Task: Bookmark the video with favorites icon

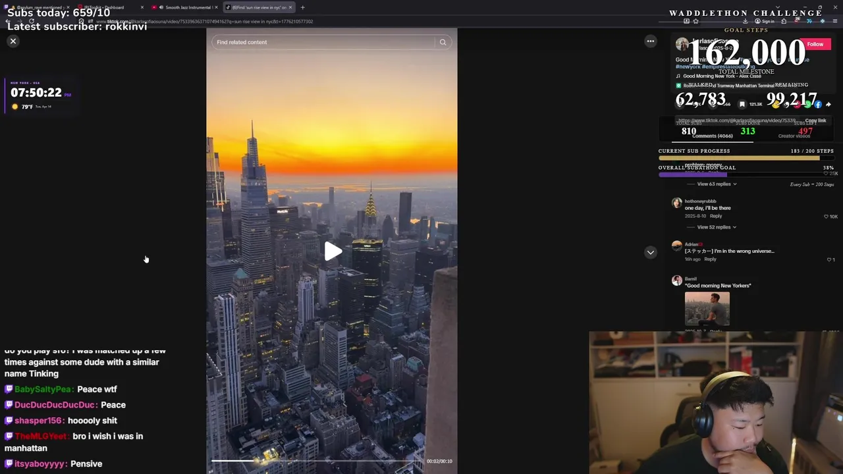Action: tap(742, 104)
